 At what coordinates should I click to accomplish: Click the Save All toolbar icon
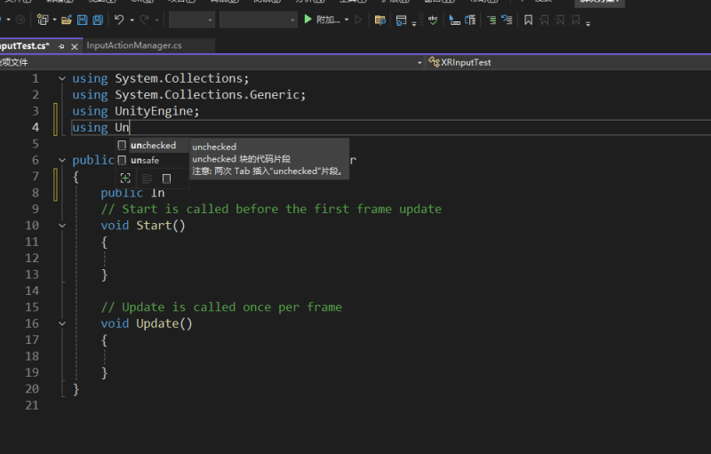click(96, 20)
